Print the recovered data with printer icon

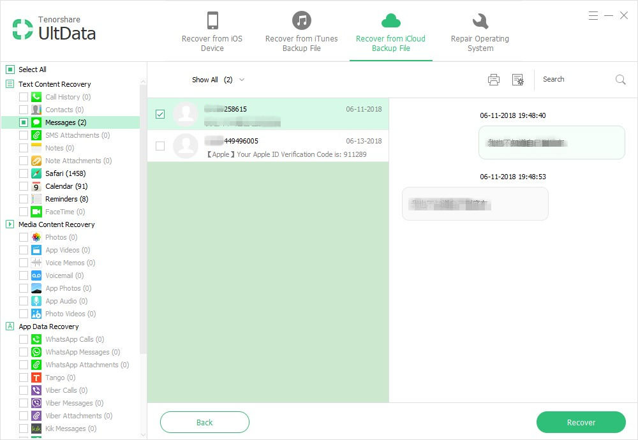pos(494,79)
